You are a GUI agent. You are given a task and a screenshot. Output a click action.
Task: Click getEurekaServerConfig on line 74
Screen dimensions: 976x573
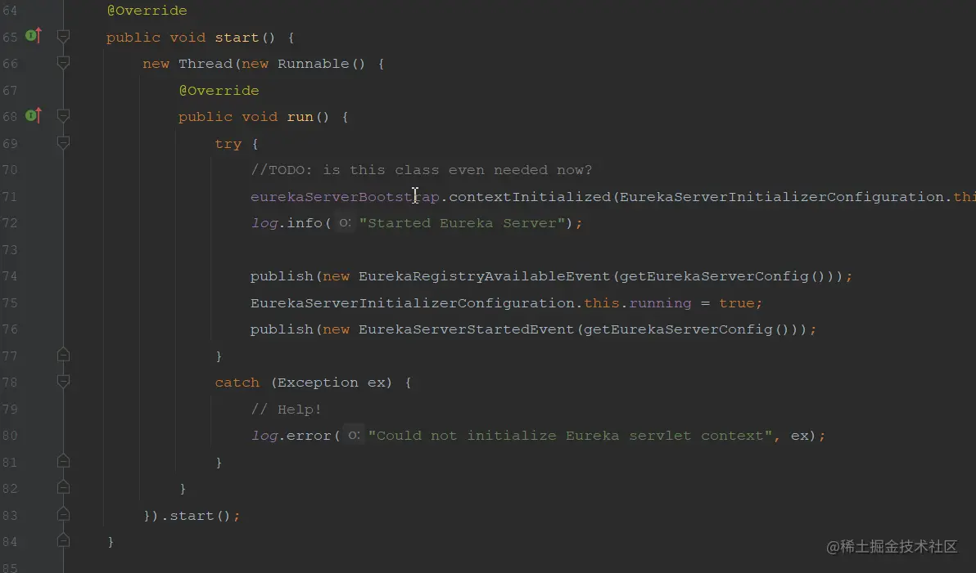point(714,276)
